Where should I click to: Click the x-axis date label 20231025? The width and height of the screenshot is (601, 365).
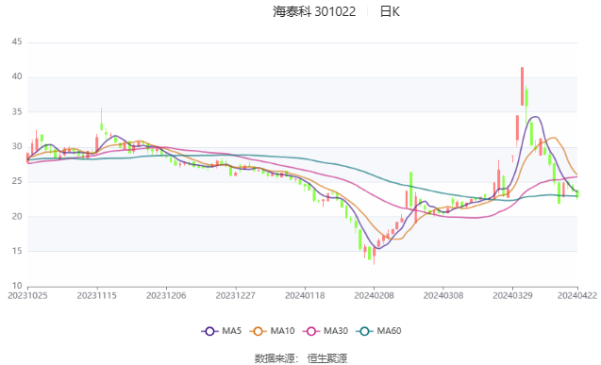point(27,295)
